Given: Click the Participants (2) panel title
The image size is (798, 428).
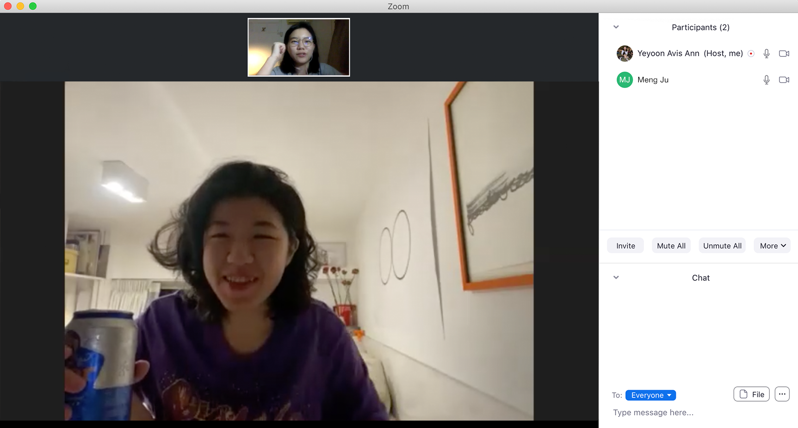Looking at the screenshot, I should pyautogui.click(x=700, y=27).
